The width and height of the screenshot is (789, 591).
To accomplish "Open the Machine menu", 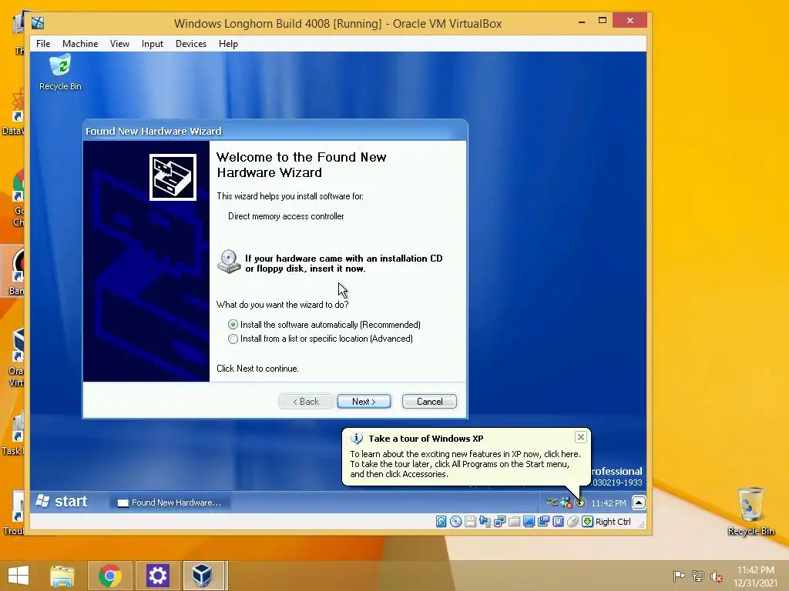I will (x=80, y=44).
